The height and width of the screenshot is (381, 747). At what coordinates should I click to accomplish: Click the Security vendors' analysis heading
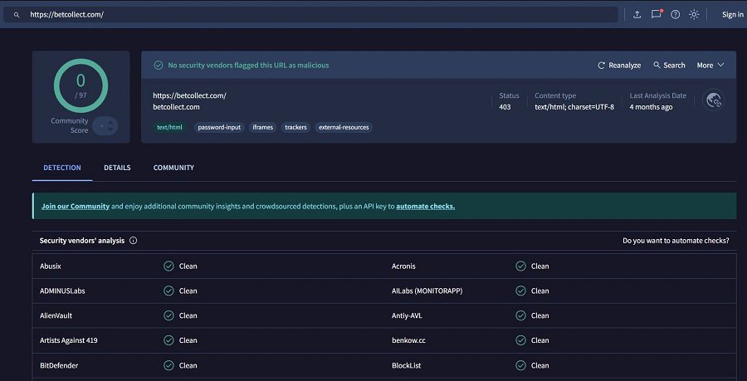click(82, 241)
